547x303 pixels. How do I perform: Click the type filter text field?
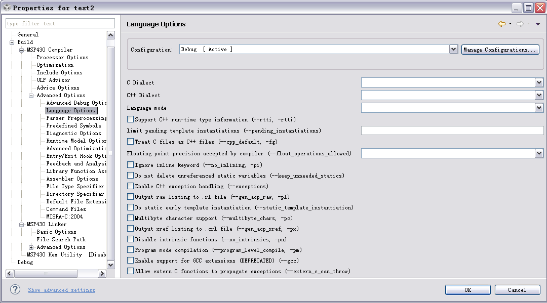[x=60, y=23]
